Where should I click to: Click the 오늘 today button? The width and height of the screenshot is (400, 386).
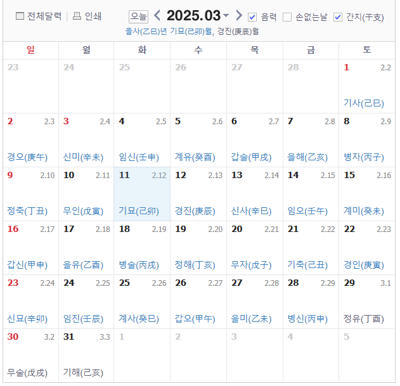point(138,16)
